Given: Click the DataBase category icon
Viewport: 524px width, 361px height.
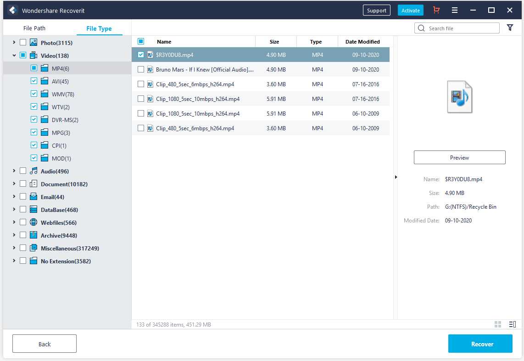Looking at the screenshot, I should coord(33,209).
